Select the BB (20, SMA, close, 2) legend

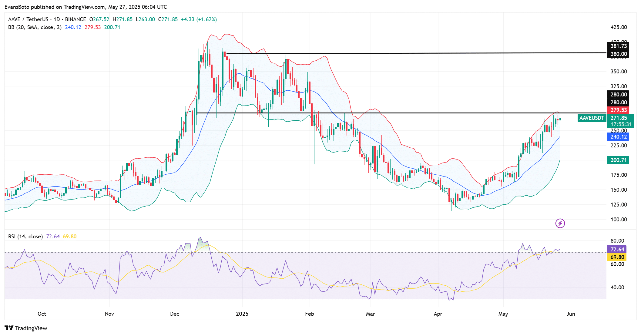point(35,27)
